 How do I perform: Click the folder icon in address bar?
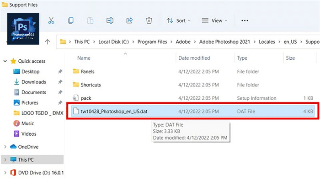(63, 42)
